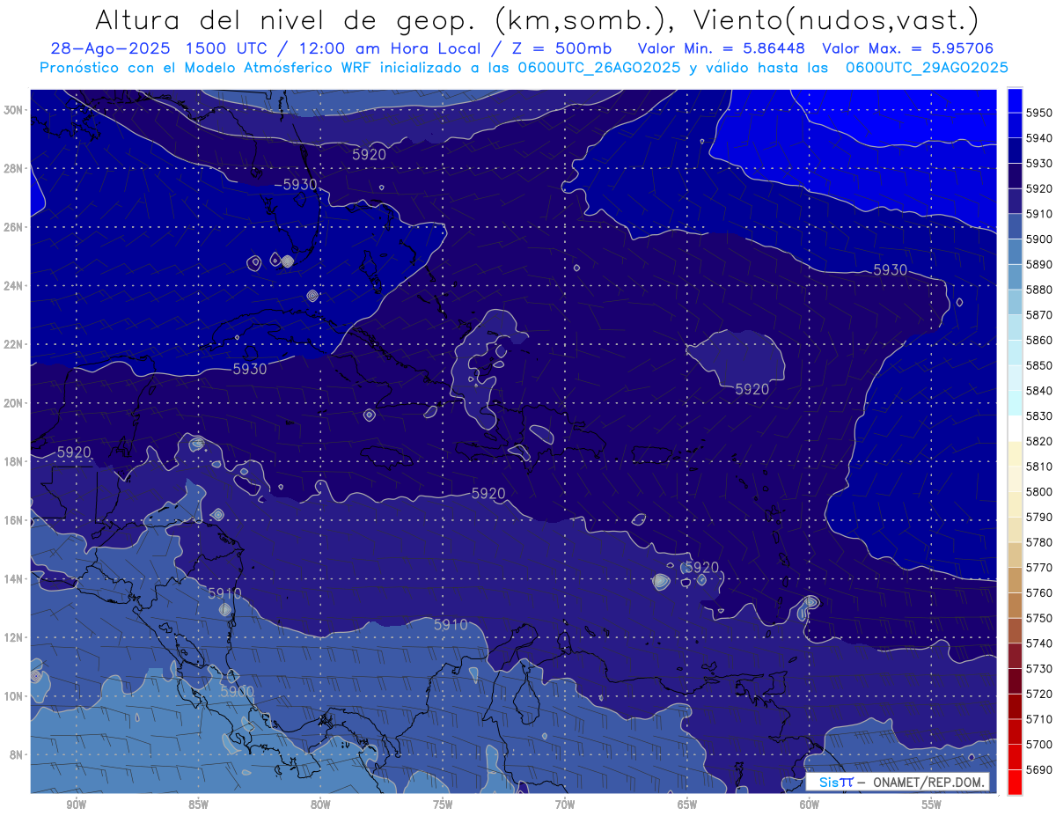This screenshot has height=816, width=1056.
Task: Select the 85W longitude axis label
Action: tap(198, 805)
